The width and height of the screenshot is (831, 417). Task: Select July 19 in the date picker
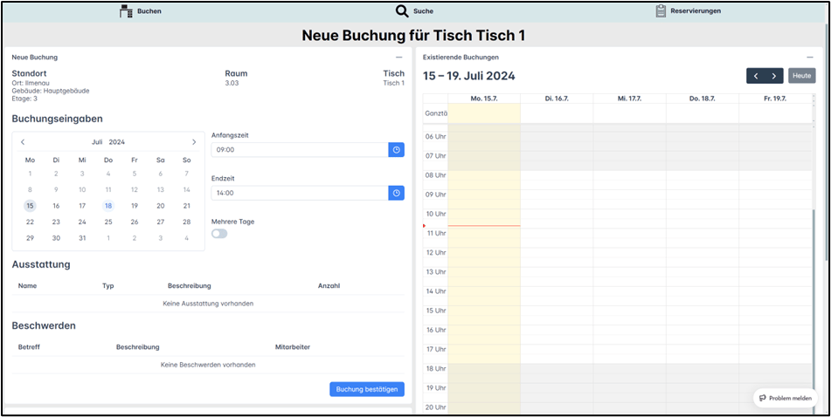pyautogui.click(x=135, y=206)
